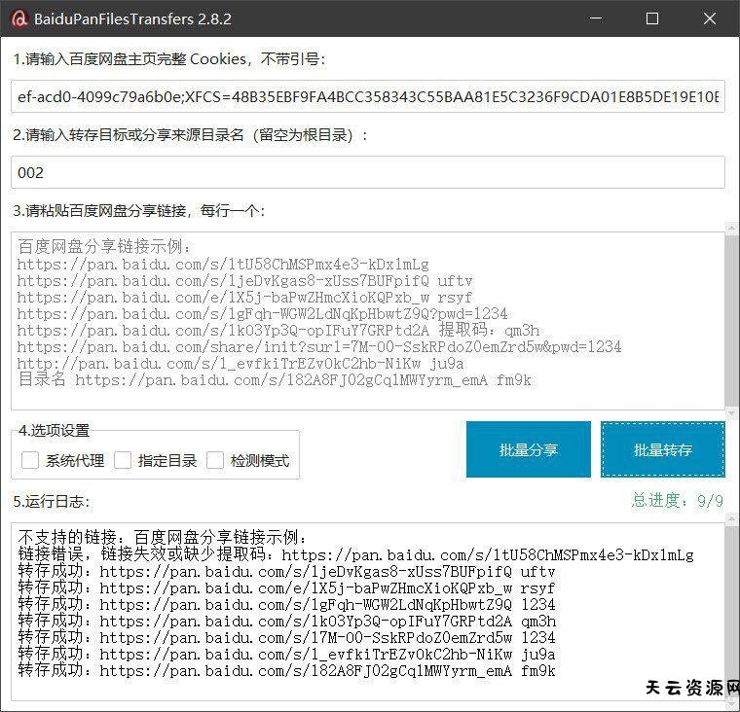Click the 总进度: 9/9 progress label
This screenshot has height=712, width=740.
[678, 500]
